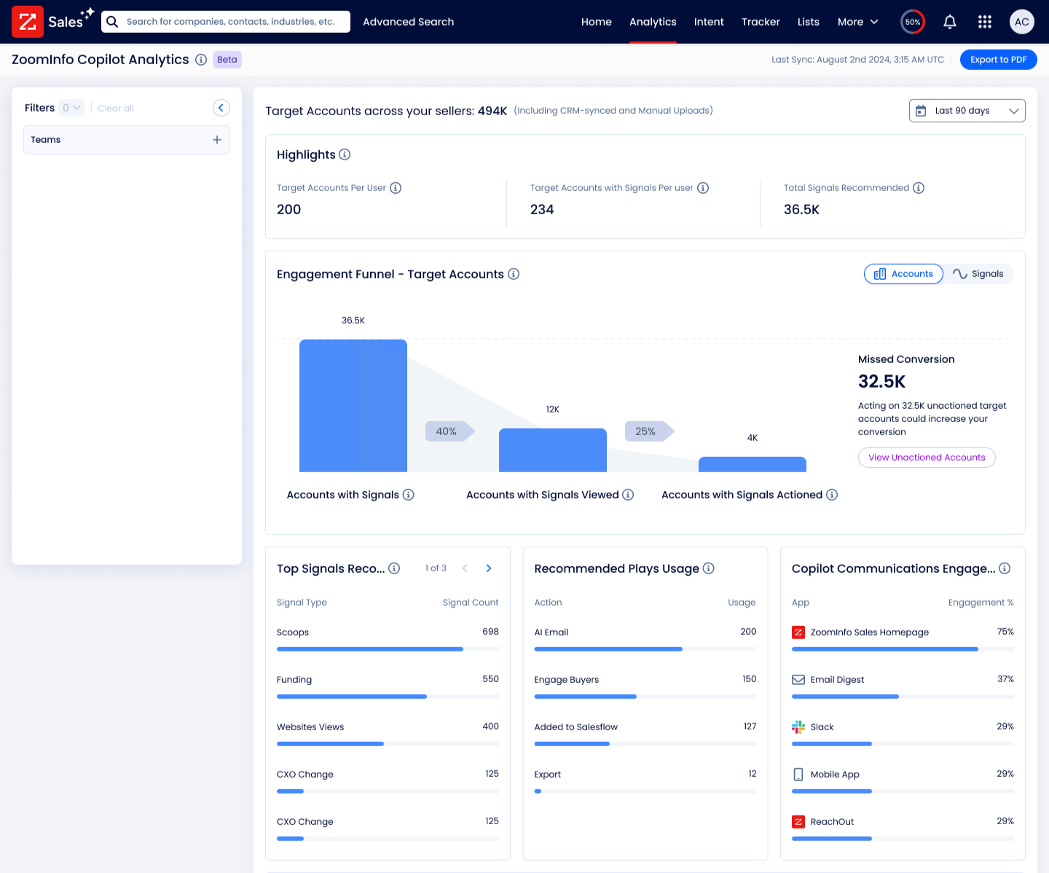The image size is (1049, 873).
Task: Click the Export action row
Action: (x=645, y=781)
